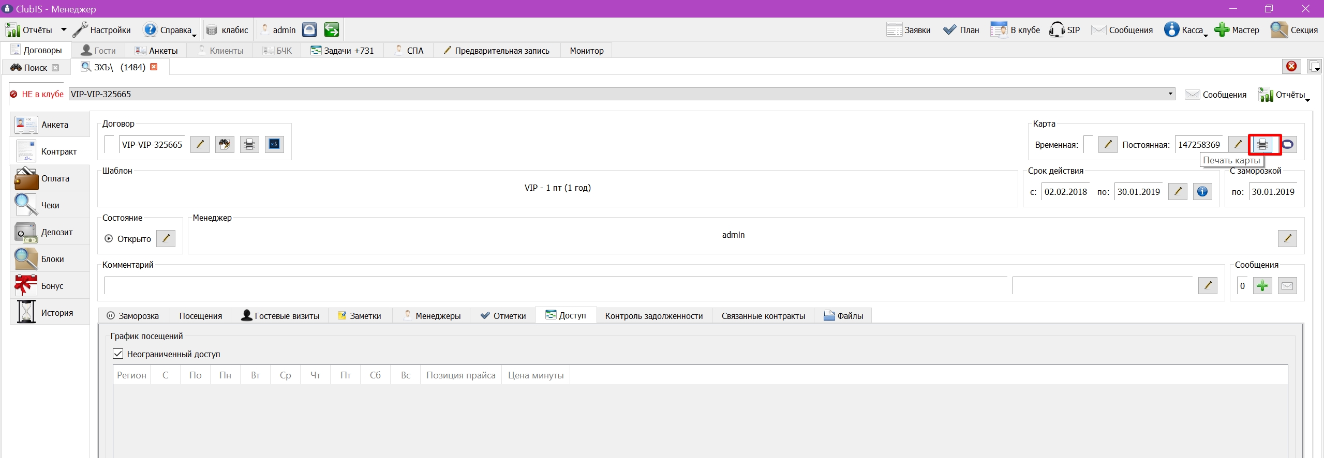Viewport: 1324px width, 458px height.
Task: Uncheck Неограниченный доступ checkbox
Action: (x=118, y=354)
